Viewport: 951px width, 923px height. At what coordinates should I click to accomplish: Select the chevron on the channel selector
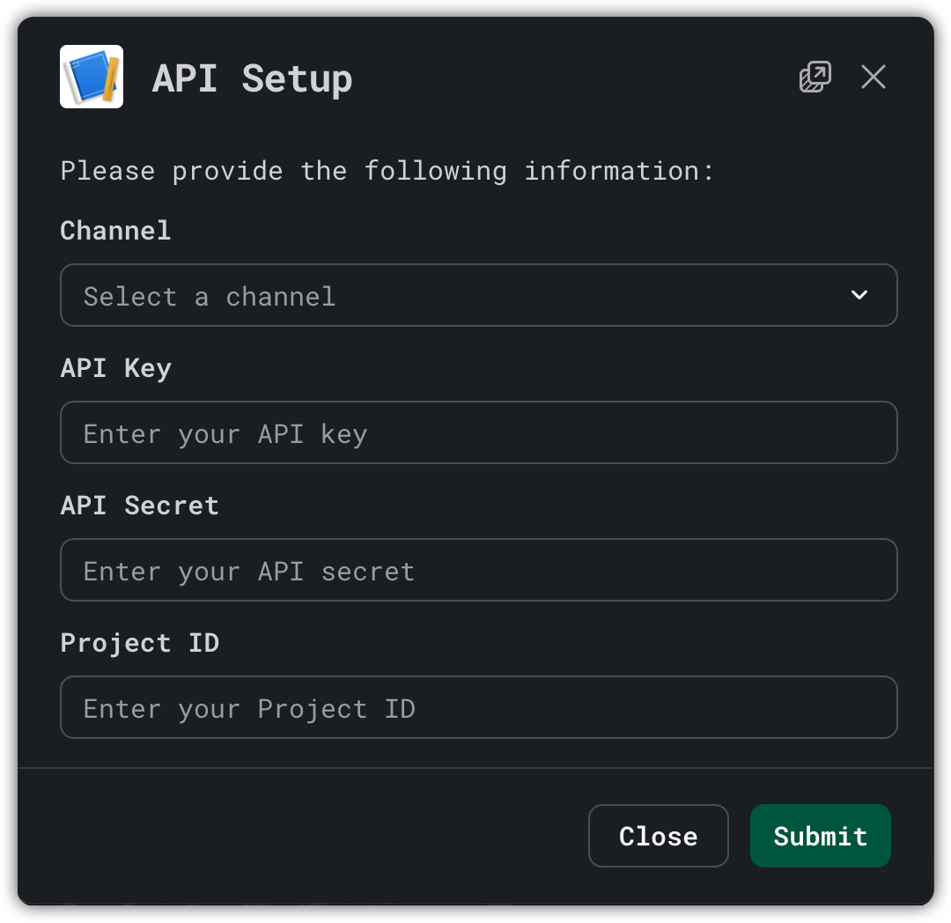point(859,295)
